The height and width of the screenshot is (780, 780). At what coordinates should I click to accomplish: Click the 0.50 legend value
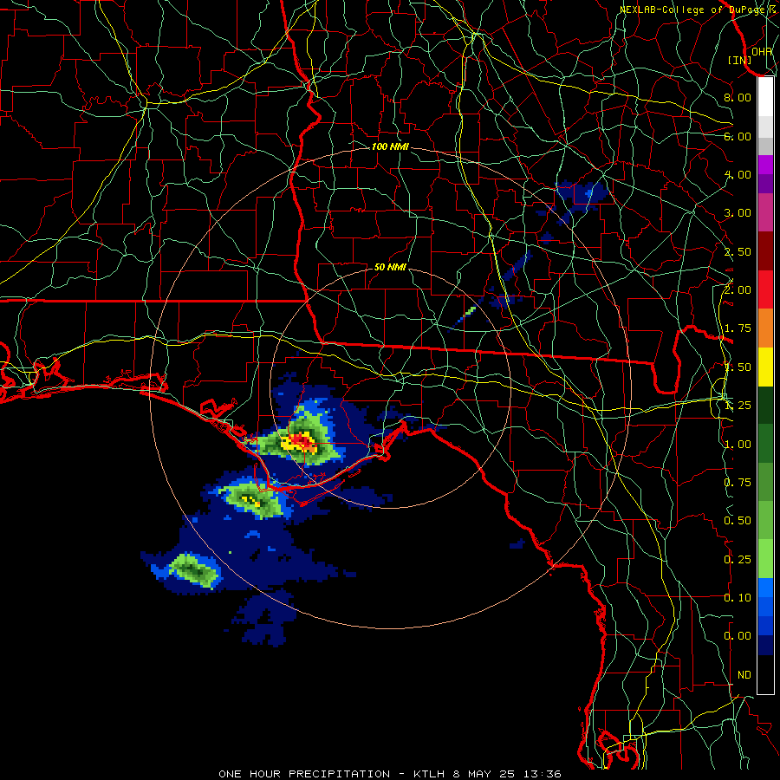[738, 521]
